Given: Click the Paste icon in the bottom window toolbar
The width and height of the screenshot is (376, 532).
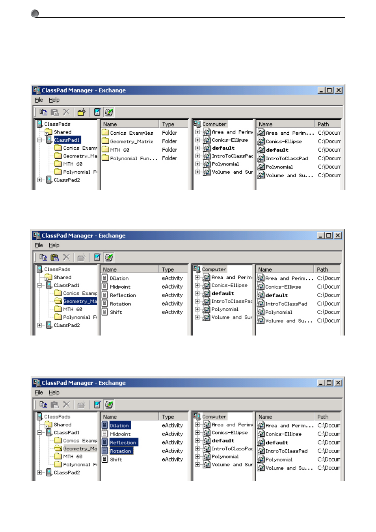Looking at the screenshot, I should (55, 405).
